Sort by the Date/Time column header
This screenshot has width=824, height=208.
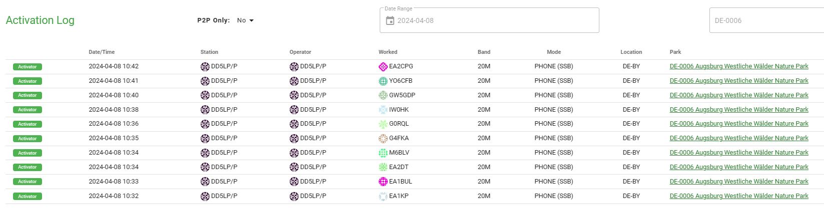pyautogui.click(x=102, y=52)
